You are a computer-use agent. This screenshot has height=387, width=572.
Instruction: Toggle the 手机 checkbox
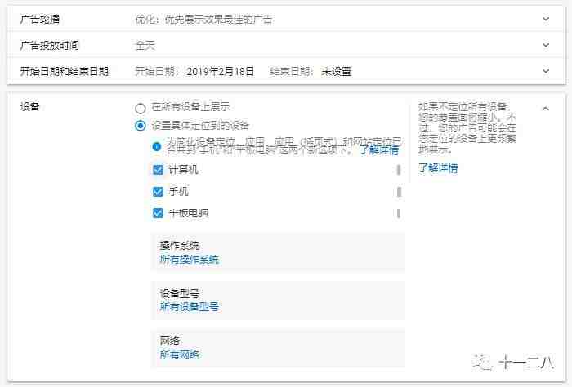[x=159, y=192]
